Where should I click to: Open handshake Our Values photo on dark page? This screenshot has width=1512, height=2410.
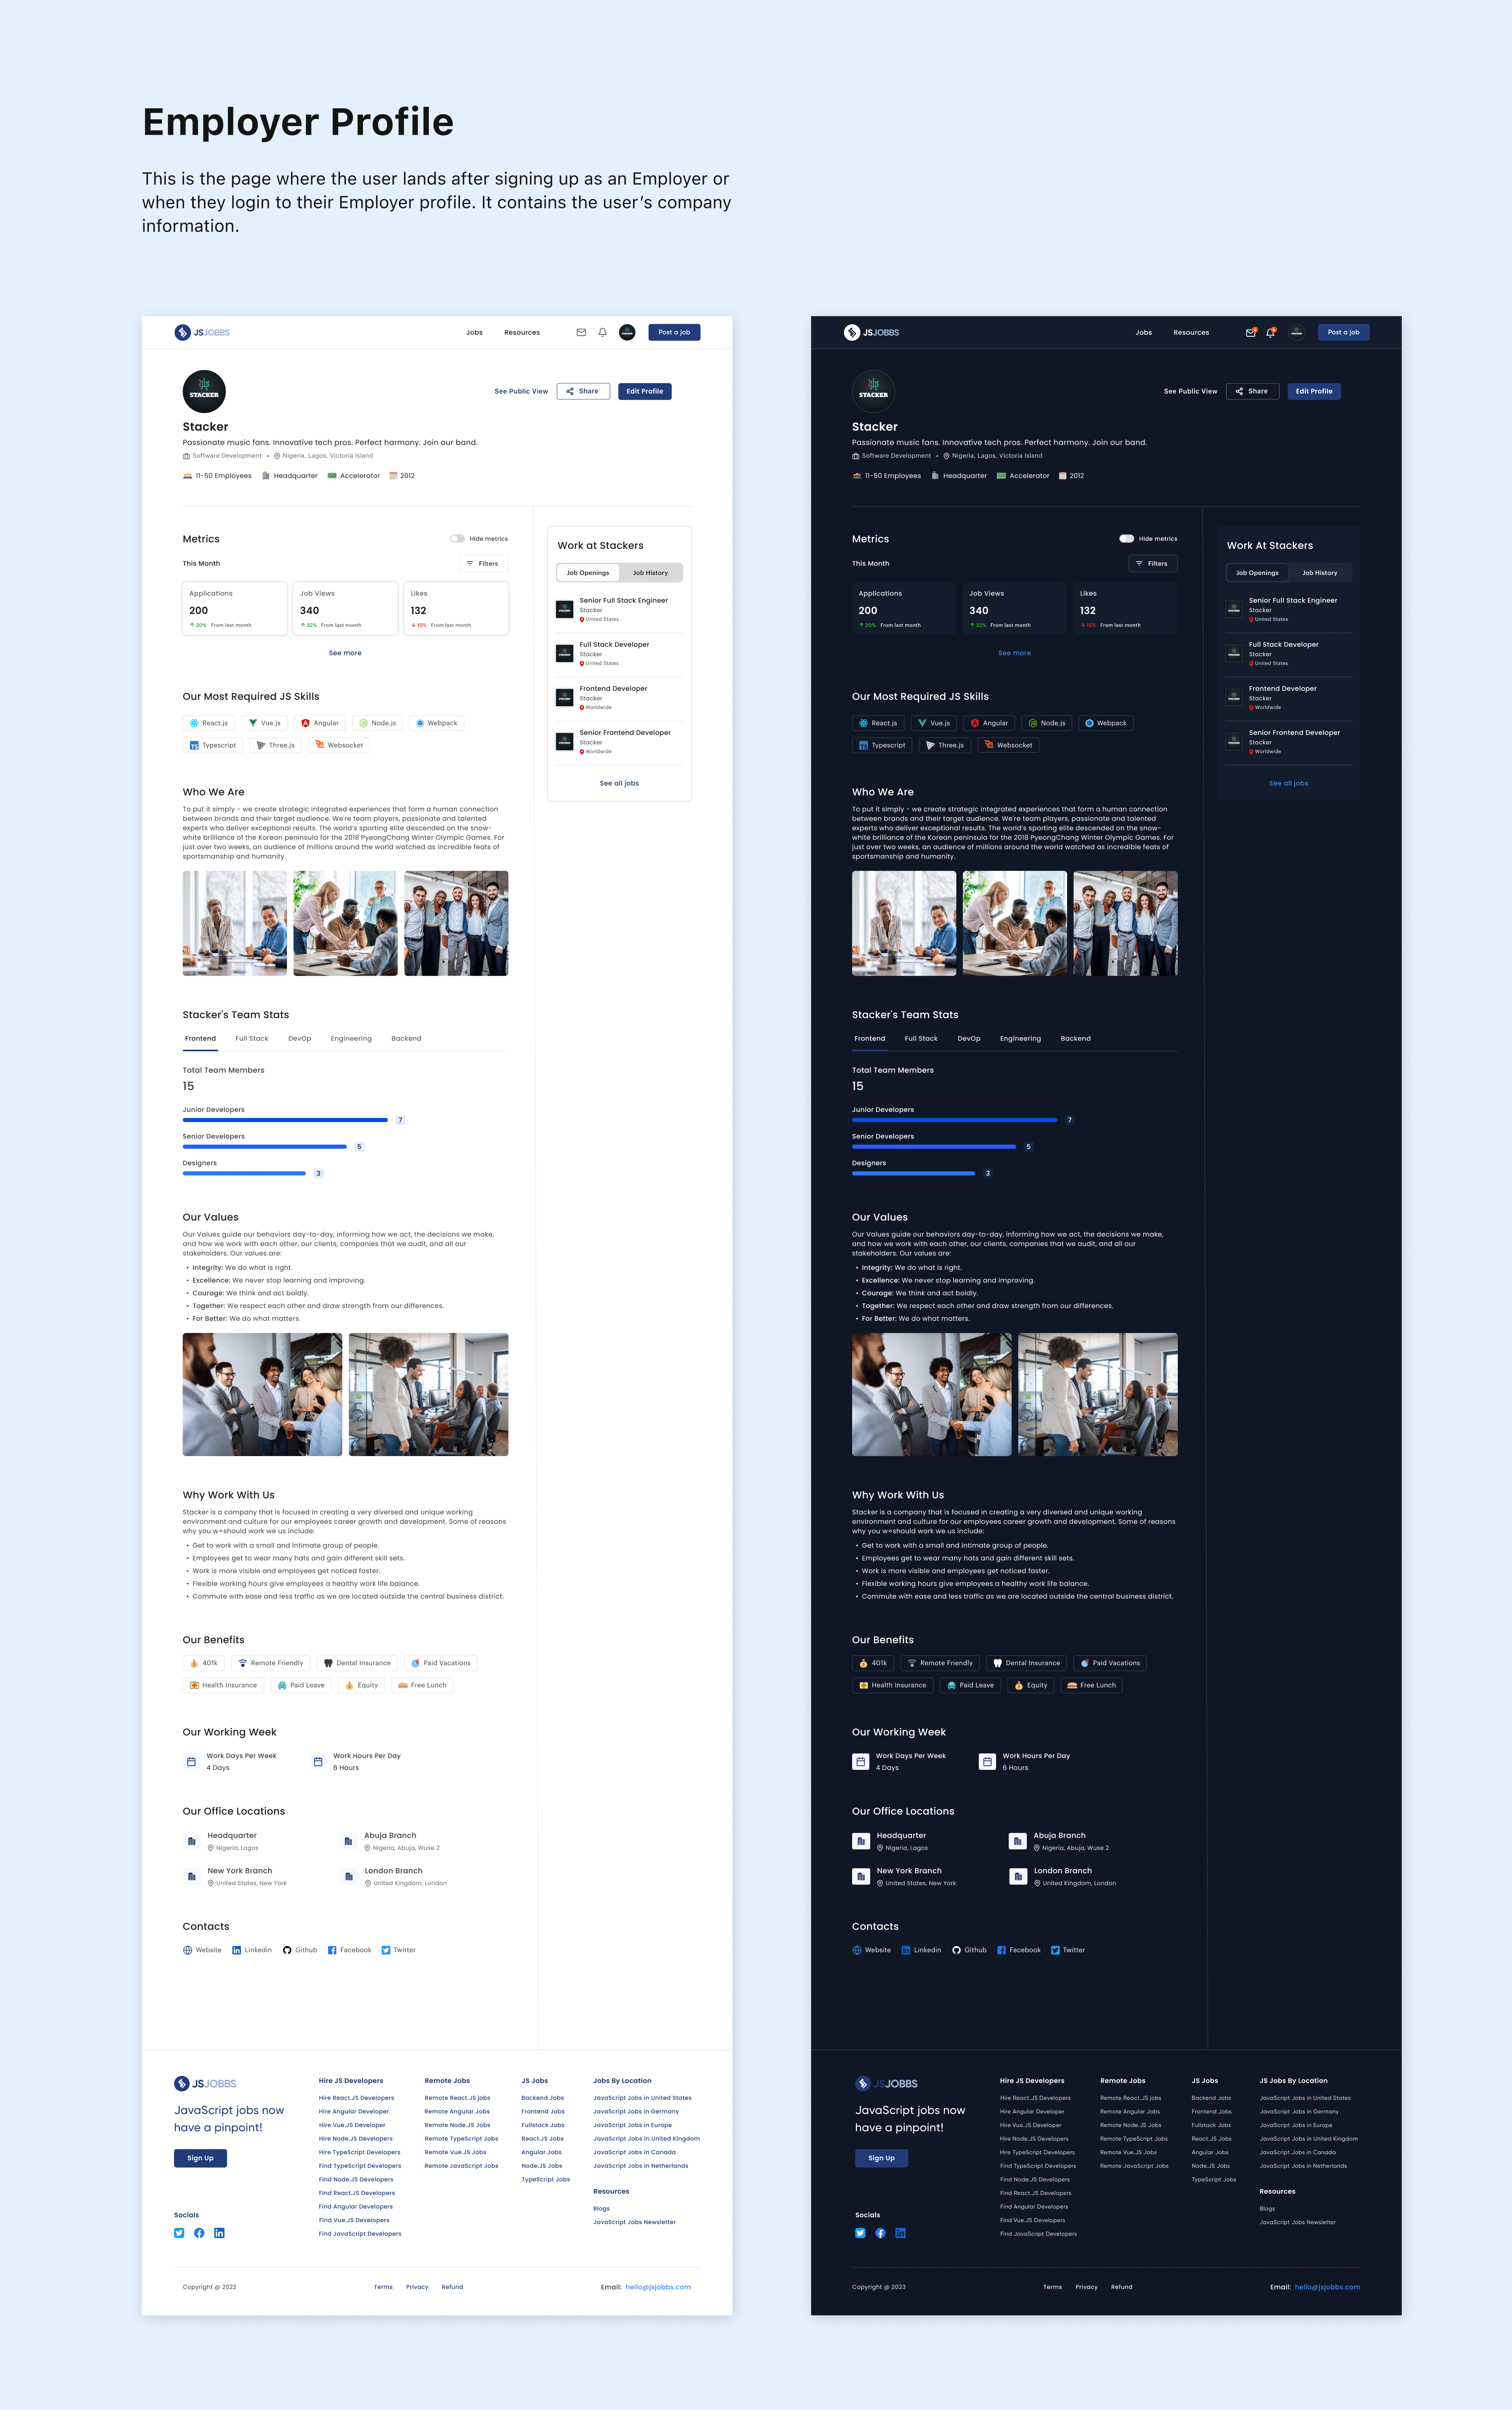click(x=932, y=1394)
